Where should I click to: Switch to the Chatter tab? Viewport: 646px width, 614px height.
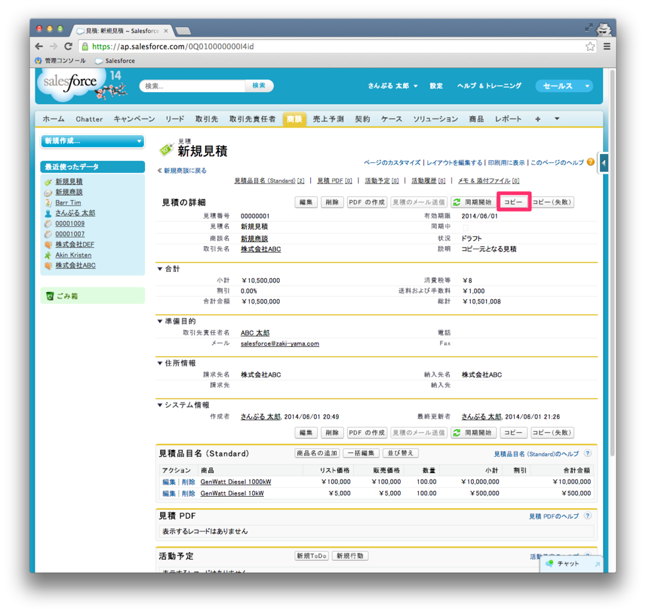(89, 119)
